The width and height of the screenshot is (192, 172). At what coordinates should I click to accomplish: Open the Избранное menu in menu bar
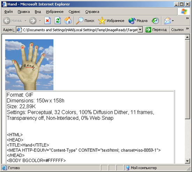[55, 12]
